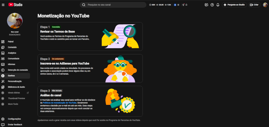The height and width of the screenshot is (127, 269).
Task: Focus the 'Pesquise no seu canal' search field
Action: pos(113,5)
